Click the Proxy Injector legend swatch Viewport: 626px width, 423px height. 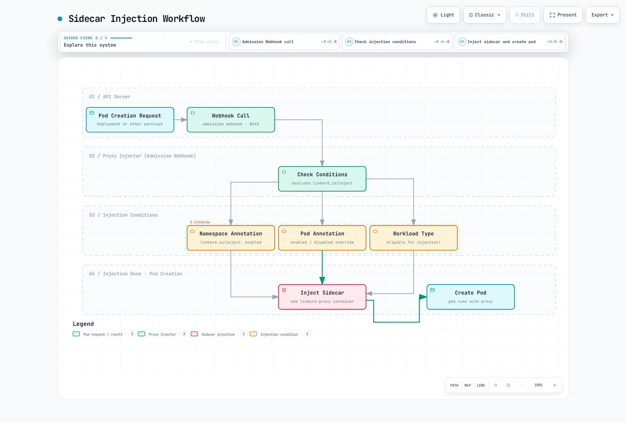tap(142, 334)
